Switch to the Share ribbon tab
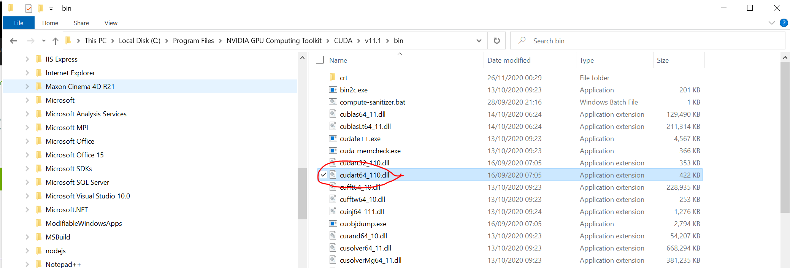This screenshot has height=268, width=790. [x=81, y=23]
